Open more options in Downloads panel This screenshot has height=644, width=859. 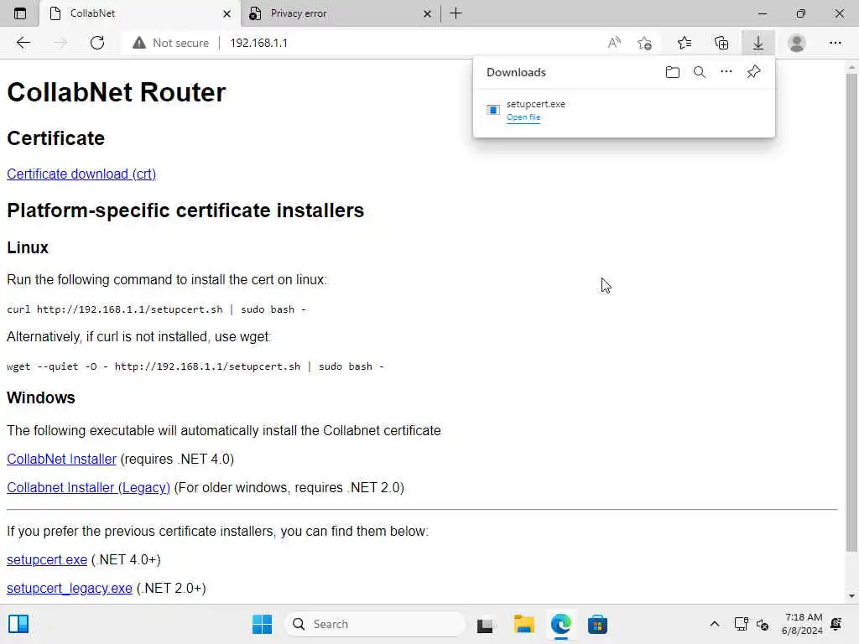click(x=726, y=72)
